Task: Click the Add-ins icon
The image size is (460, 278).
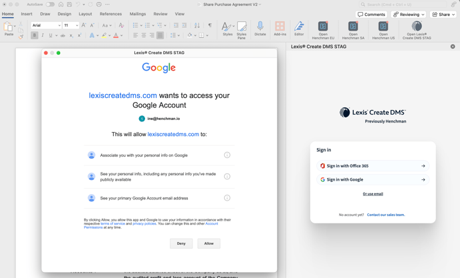Action: 280,27
